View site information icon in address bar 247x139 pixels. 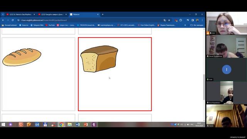[x=19, y=20]
